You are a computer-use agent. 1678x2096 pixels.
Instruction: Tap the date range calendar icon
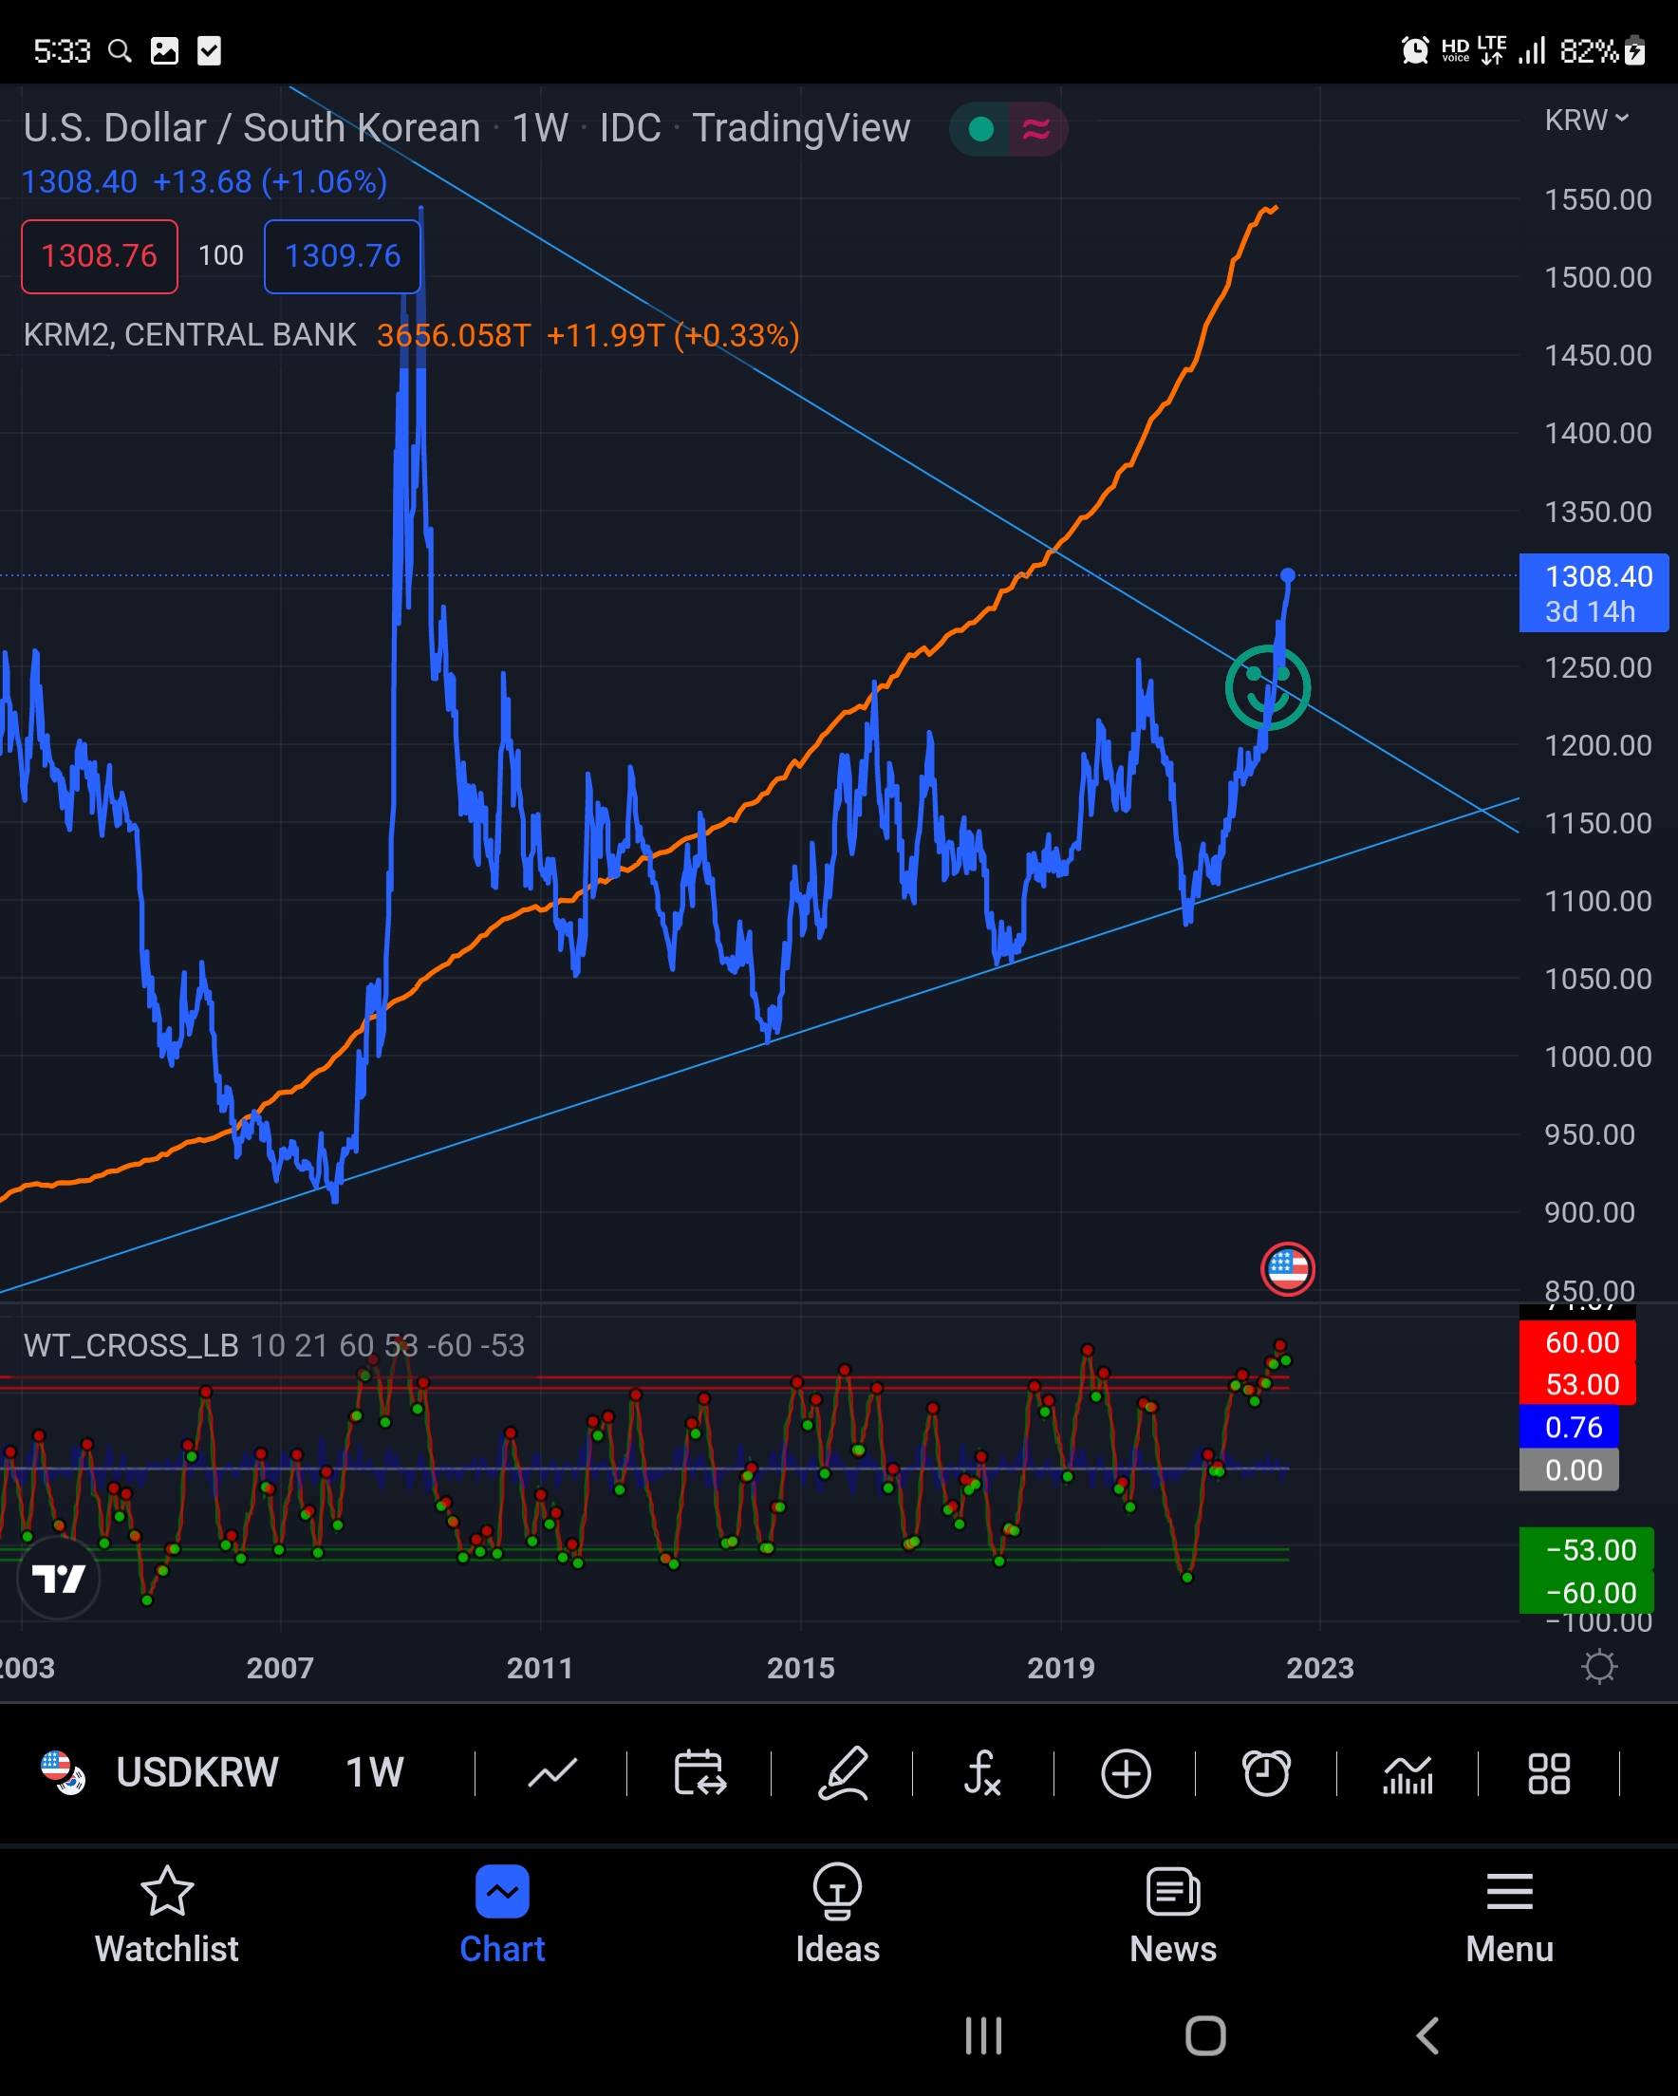(699, 1773)
